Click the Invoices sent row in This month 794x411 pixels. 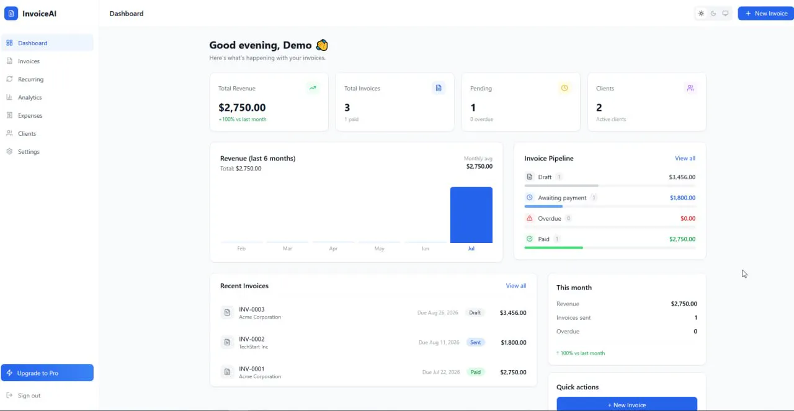627,317
